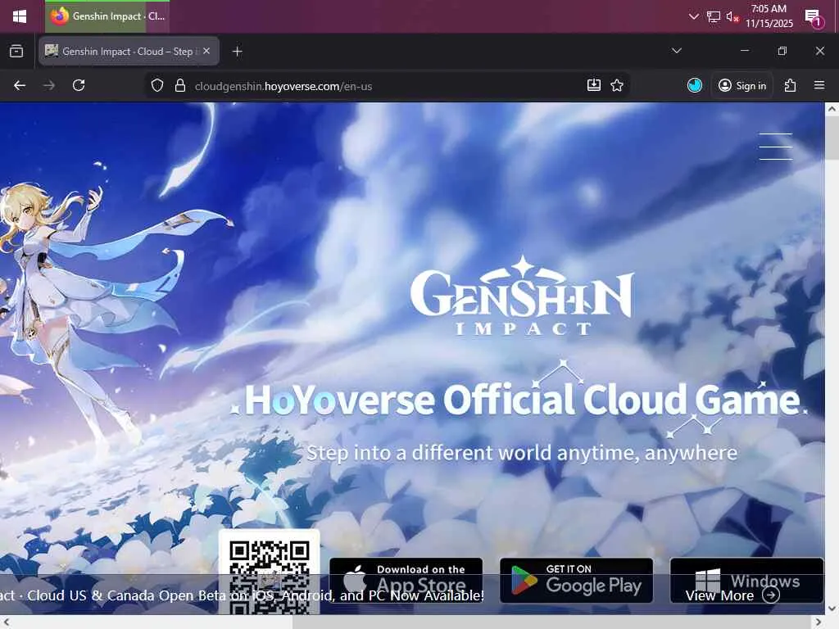Select the Genshin Impact Cloud browser tab
The height and width of the screenshot is (629, 839).
[x=129, y=52]
